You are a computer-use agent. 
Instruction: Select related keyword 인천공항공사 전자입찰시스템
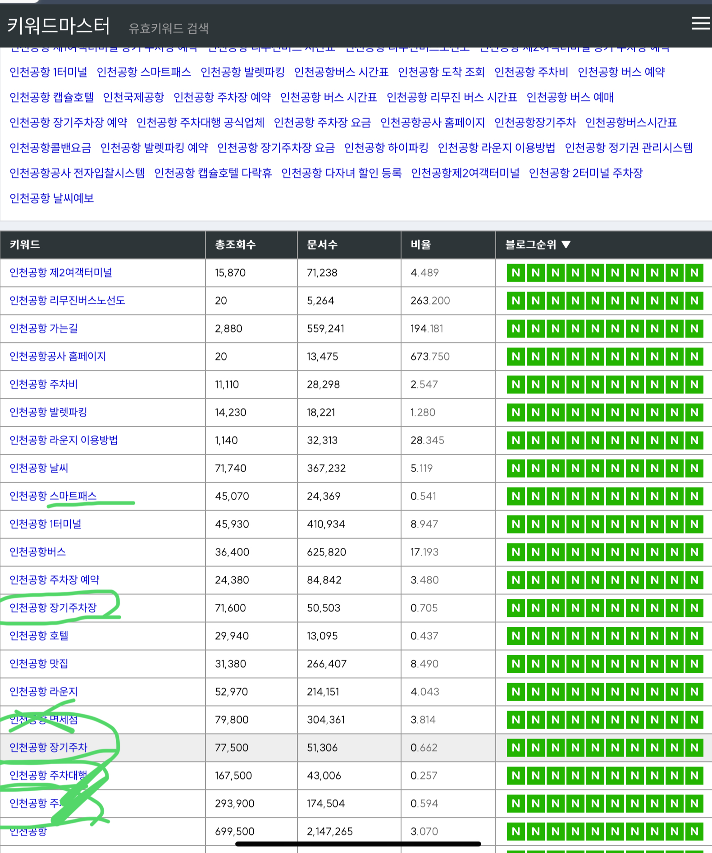(78, 173)
